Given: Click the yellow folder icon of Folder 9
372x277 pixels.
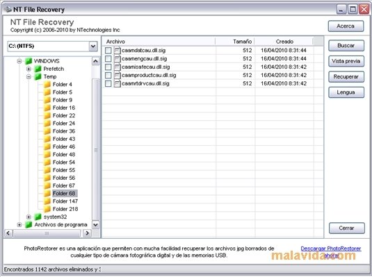Looking at the screenshot, I should (x=47, y=100).
